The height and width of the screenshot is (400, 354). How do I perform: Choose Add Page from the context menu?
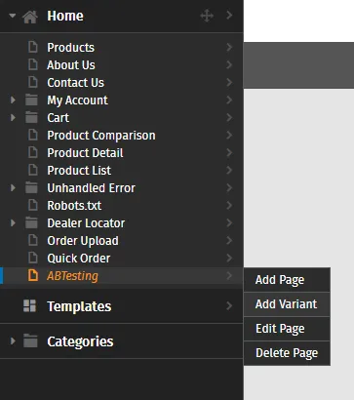click(x=287, y=280)
